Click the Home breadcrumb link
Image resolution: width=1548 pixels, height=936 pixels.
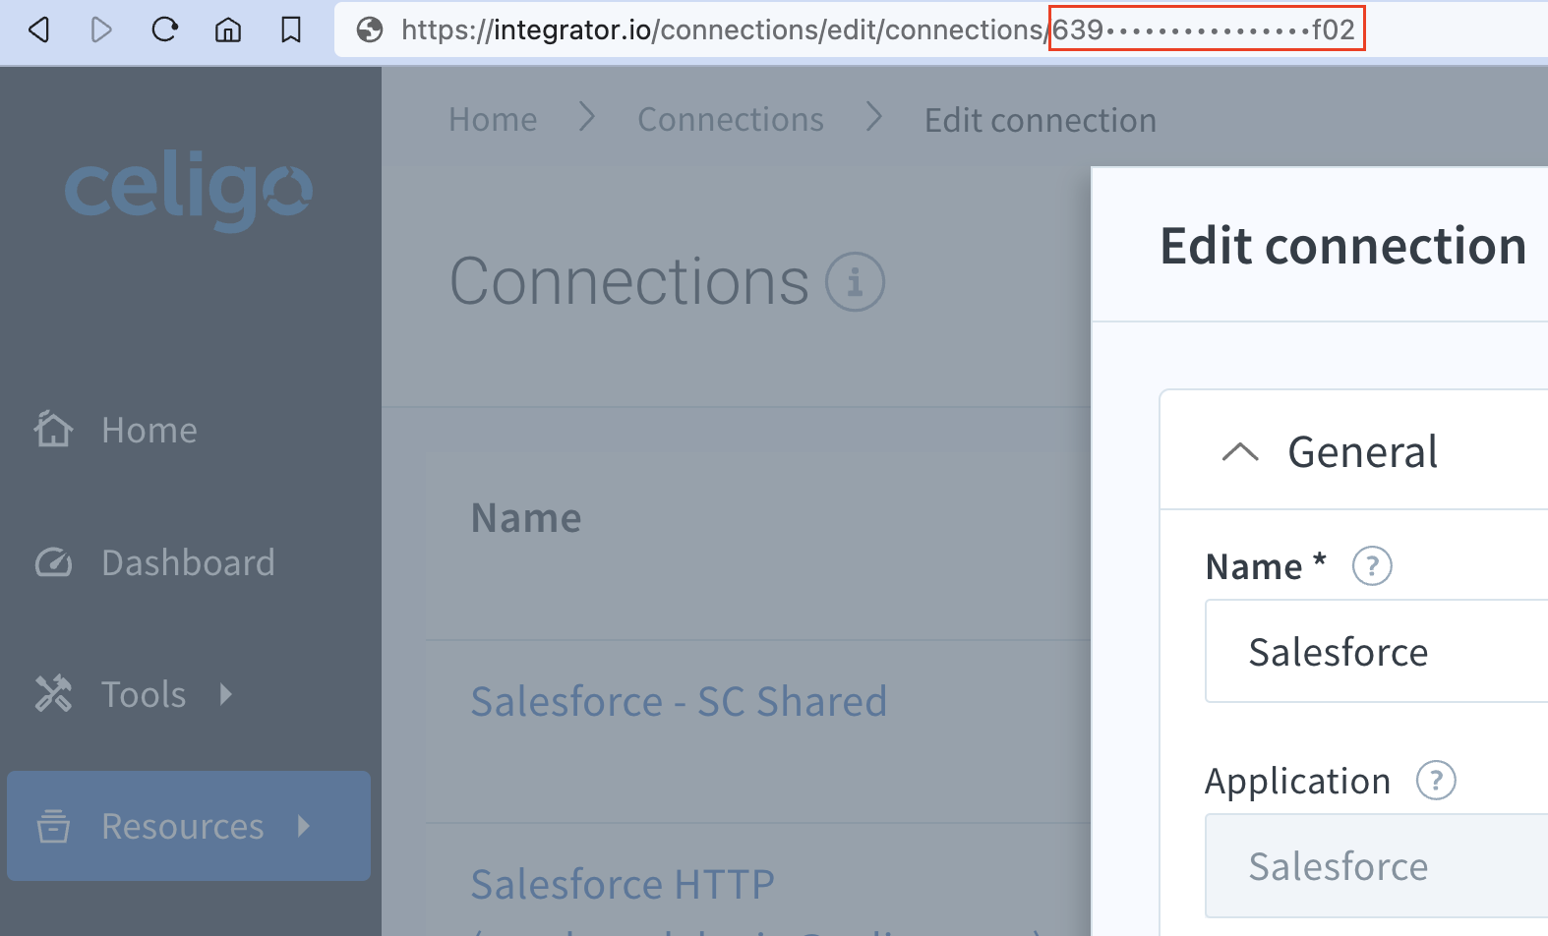(493, 120)
